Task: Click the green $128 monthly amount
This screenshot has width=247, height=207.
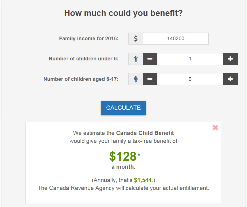Action: (123, 156)
